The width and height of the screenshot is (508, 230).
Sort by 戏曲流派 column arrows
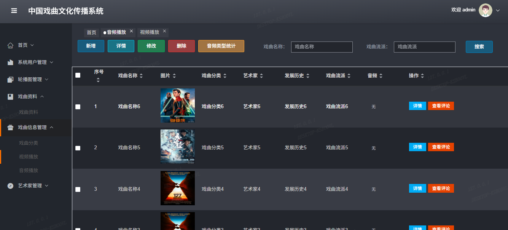(349, 76)
